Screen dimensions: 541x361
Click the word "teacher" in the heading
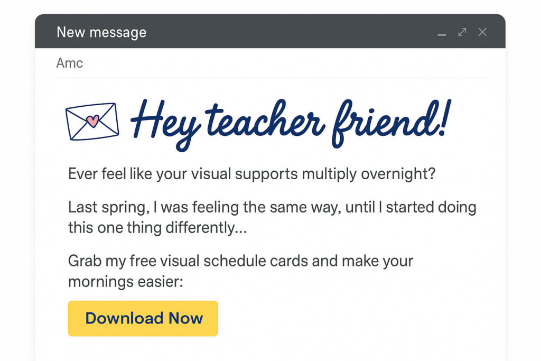[x=264, y=123]
